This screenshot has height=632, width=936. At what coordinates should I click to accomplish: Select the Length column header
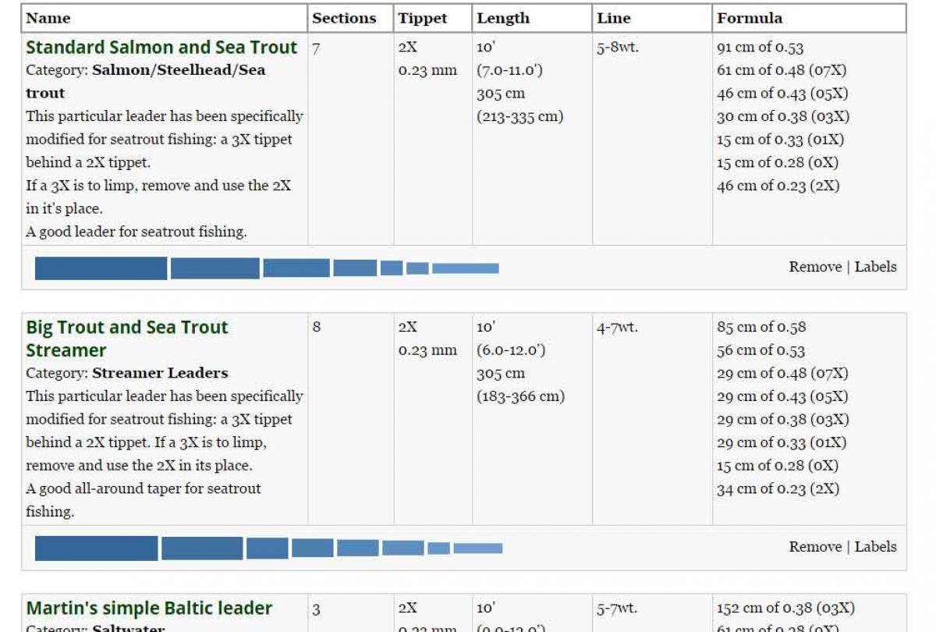[503, 19]
